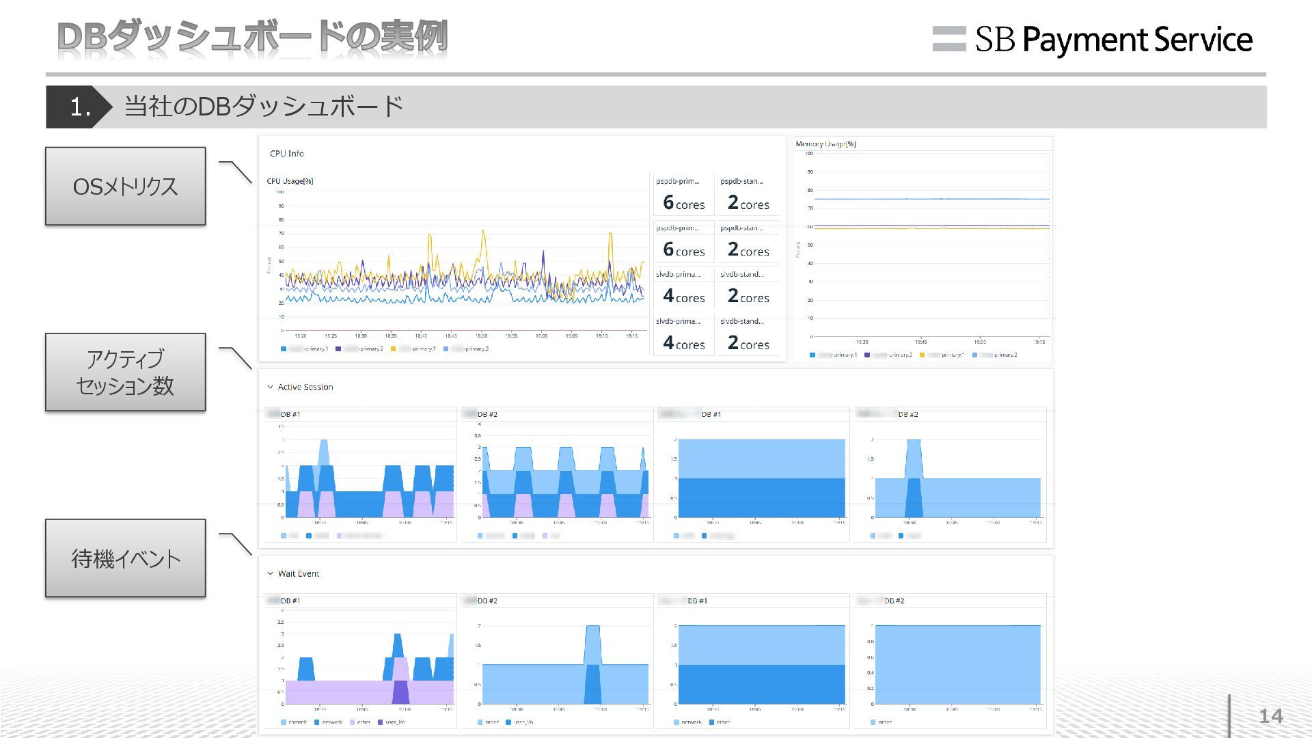This screenshot has width=1312, height=738.
Task: Click the yellow primary.1 legend in CPU Usage chart
Action: 417,349
